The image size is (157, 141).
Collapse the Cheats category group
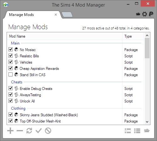(x=17, y=82)
